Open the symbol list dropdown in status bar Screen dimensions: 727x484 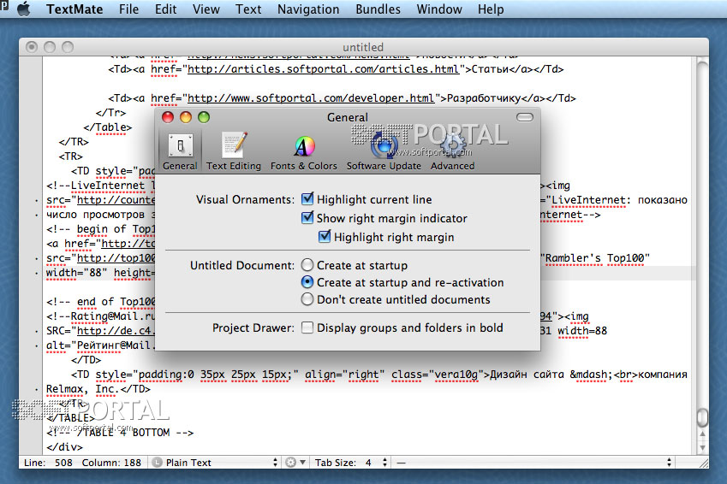[533, 463]
